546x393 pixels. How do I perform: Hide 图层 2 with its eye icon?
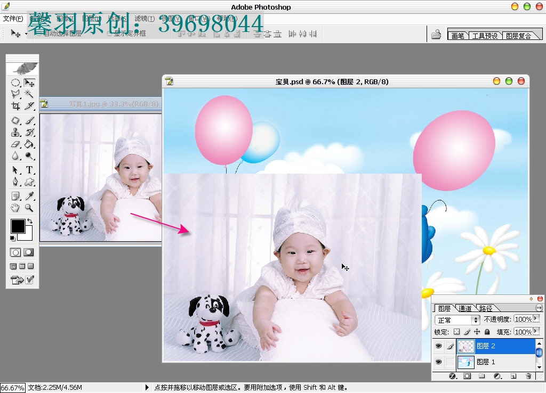[x=439, y=346]
